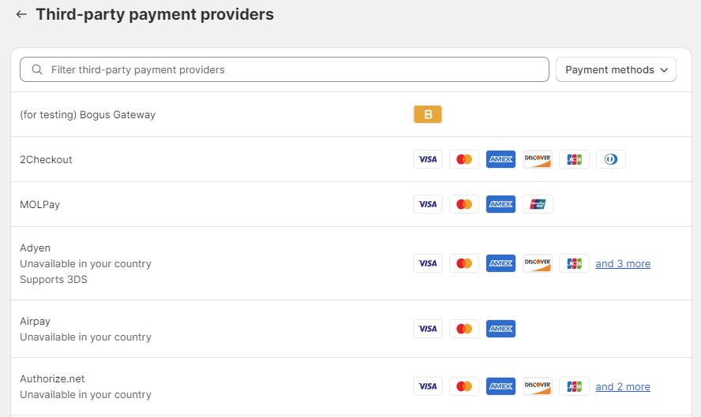Image resolution: width=701 pixels, height=417 pixels.
Task: Click the 'and 3 more' link for Adyen
Action: [623, 264]
